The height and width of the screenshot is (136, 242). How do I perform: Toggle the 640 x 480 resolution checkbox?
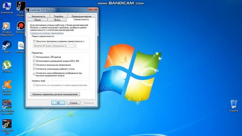34,61
